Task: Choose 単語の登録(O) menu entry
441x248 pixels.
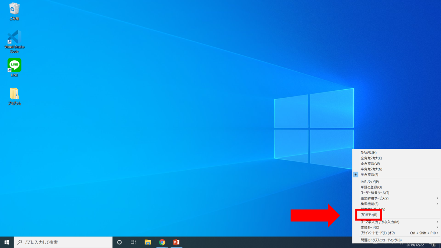Action: [397, 187]
